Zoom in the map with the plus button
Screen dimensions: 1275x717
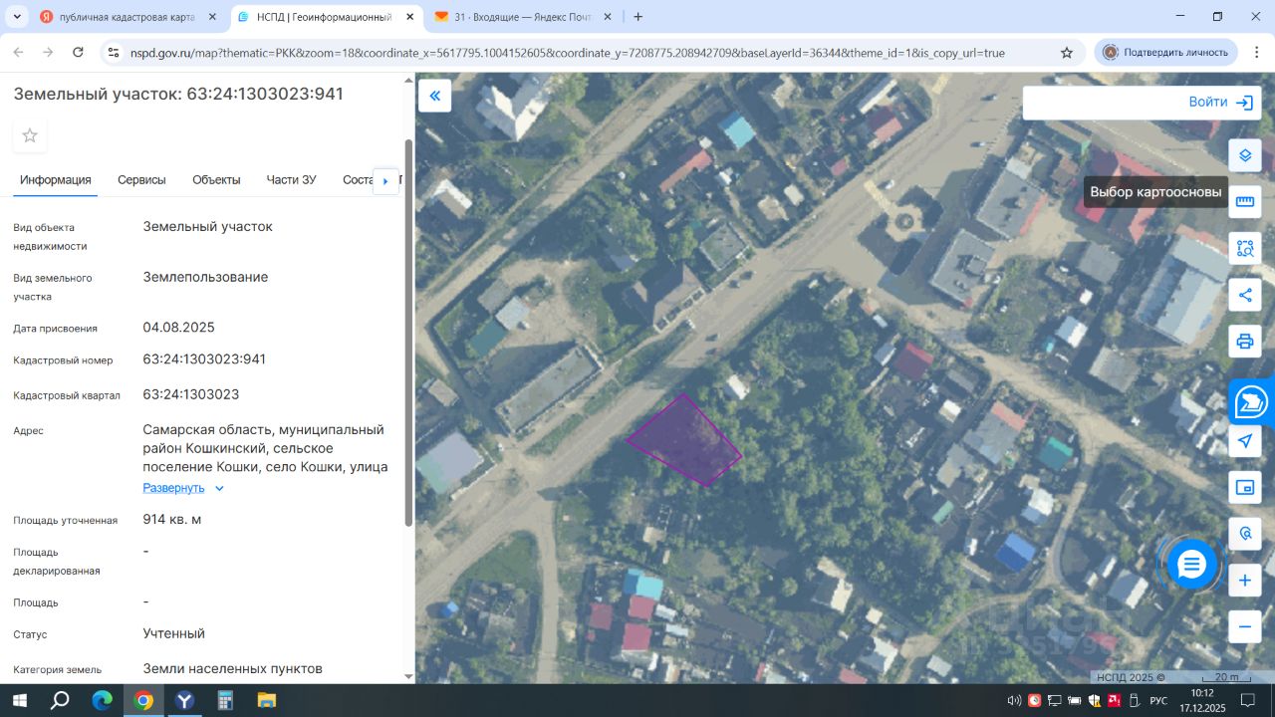[1245, 581]
